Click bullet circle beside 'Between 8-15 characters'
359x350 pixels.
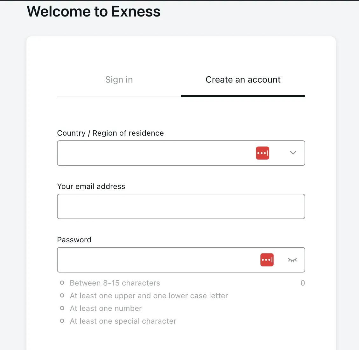pyautogui.click(x=62, y=283)
